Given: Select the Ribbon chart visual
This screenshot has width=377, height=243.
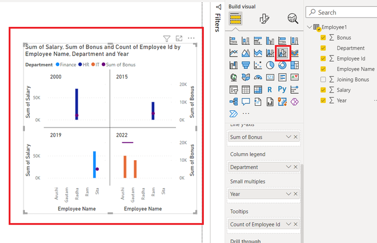Looking at the screenshot, I should (x=295, y=53).
